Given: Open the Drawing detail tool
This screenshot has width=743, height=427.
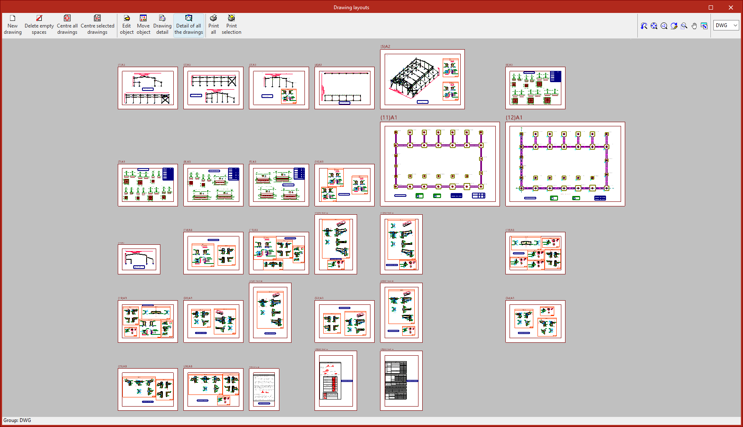Looking at the screenshot, I should pos(162,25).
